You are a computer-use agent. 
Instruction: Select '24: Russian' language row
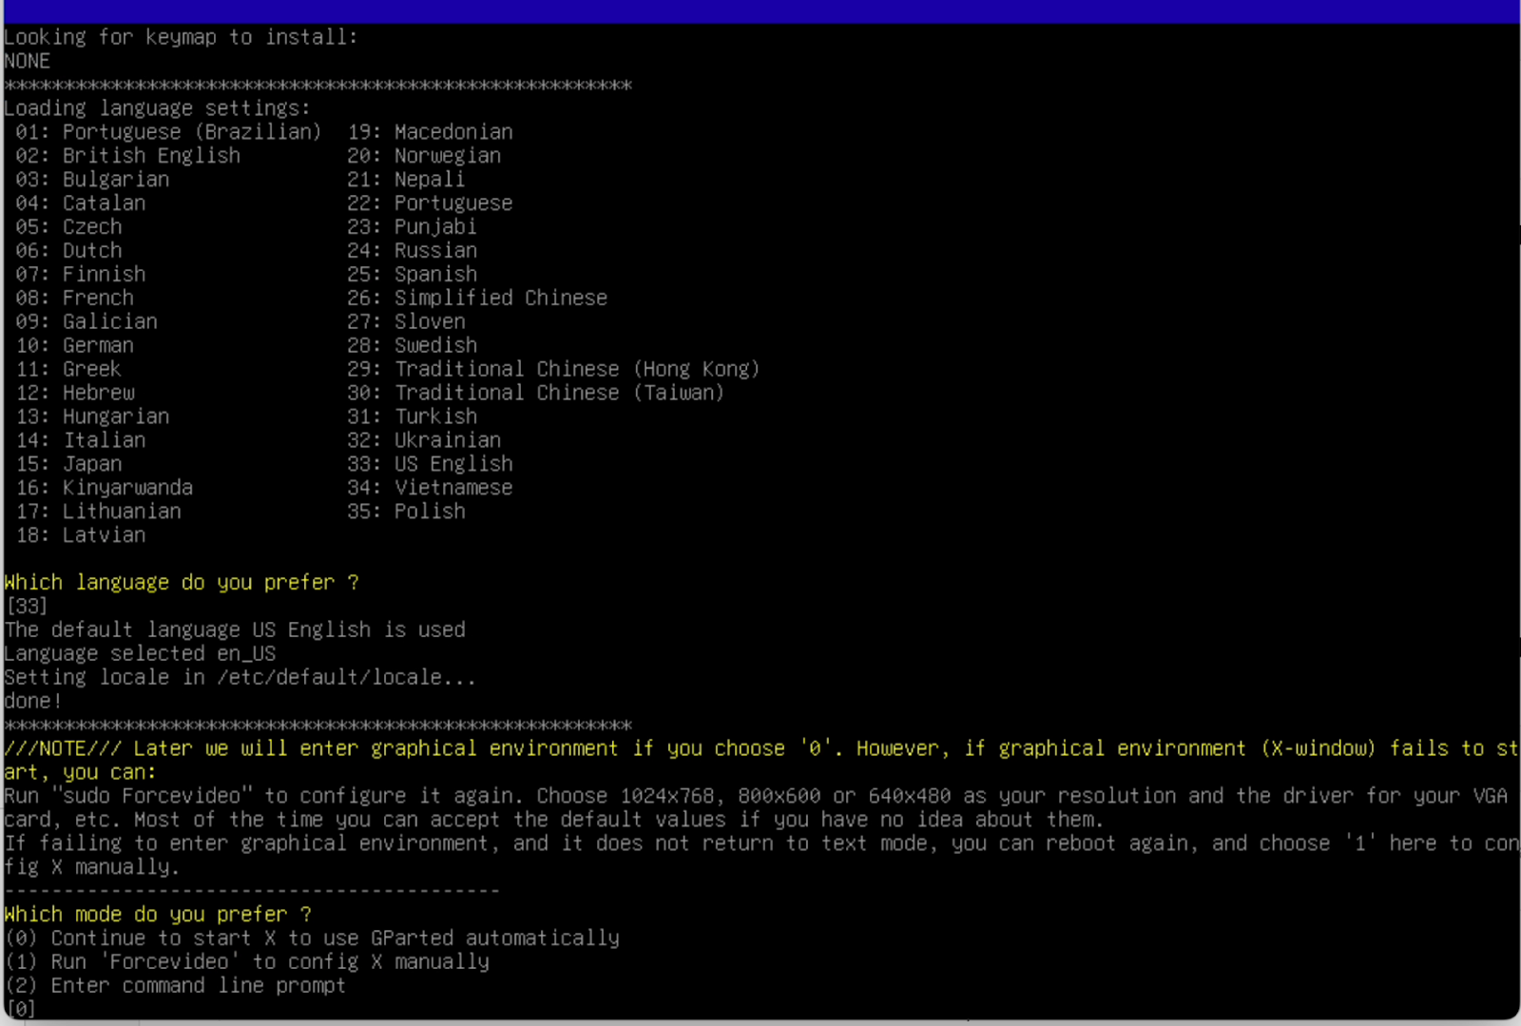[x=412, y=251]
